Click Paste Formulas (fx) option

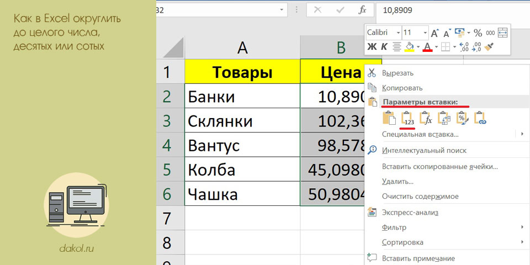point(426,118)
